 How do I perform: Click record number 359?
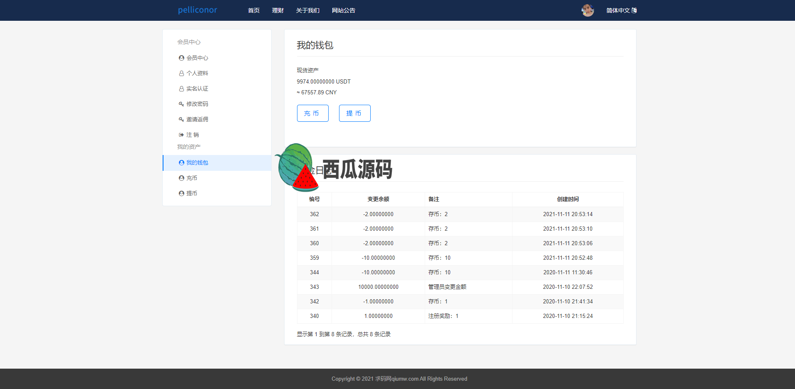(x=315, y=258)
